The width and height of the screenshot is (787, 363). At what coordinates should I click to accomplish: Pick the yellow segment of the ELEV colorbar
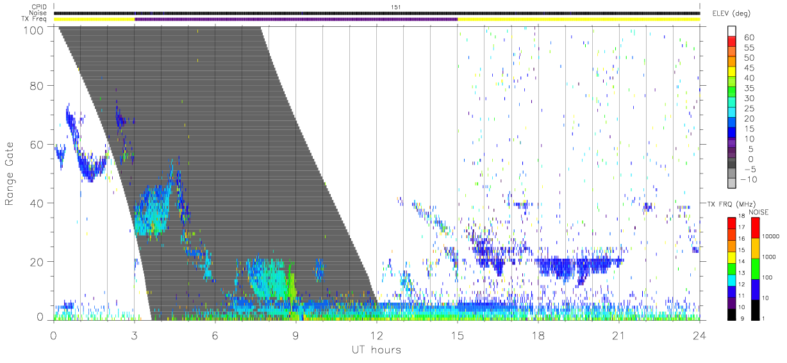(732, 72)
